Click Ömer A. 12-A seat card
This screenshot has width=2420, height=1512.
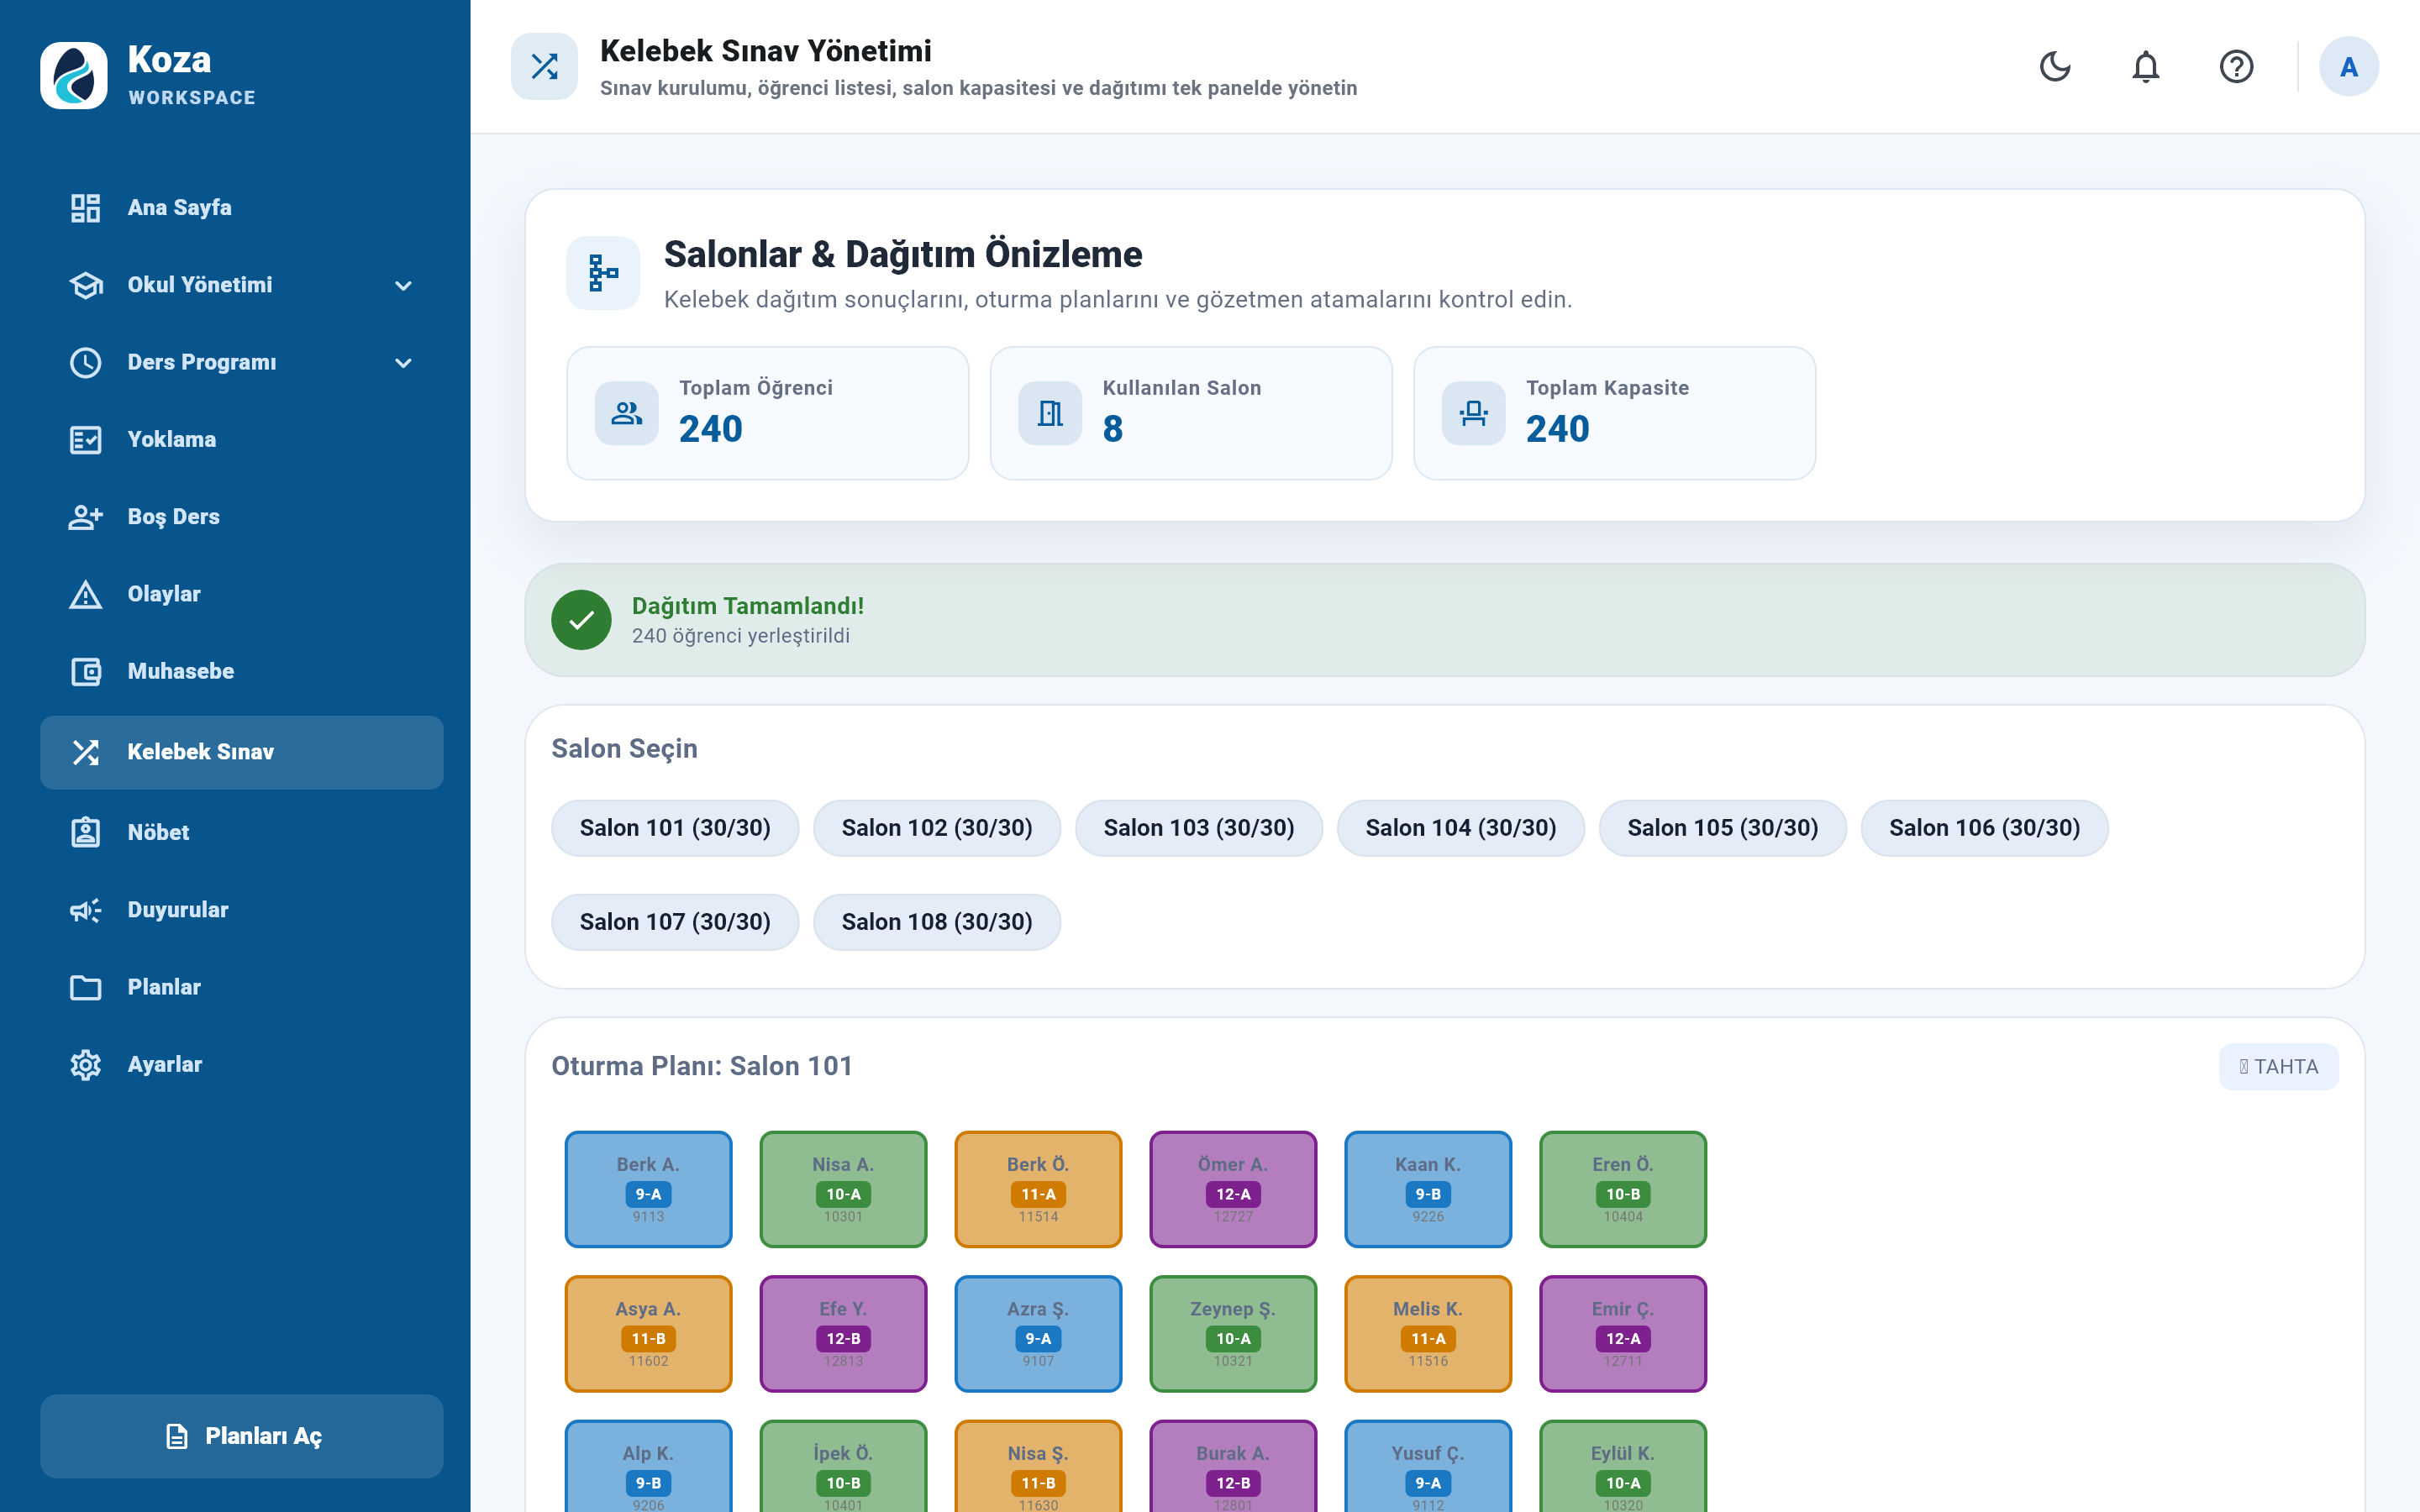(x=1233, y=1189)
